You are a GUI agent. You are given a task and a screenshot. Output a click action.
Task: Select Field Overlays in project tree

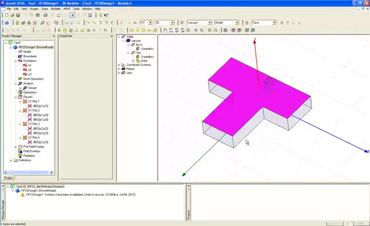click(32, 151)
